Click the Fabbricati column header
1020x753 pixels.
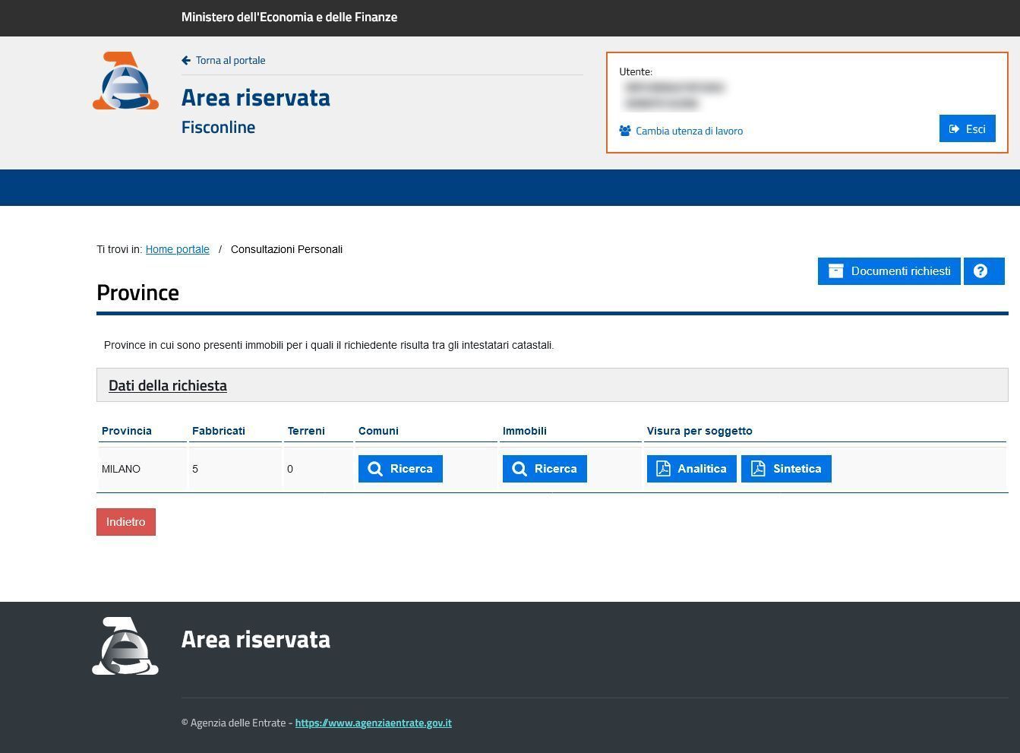click(219, 431)
